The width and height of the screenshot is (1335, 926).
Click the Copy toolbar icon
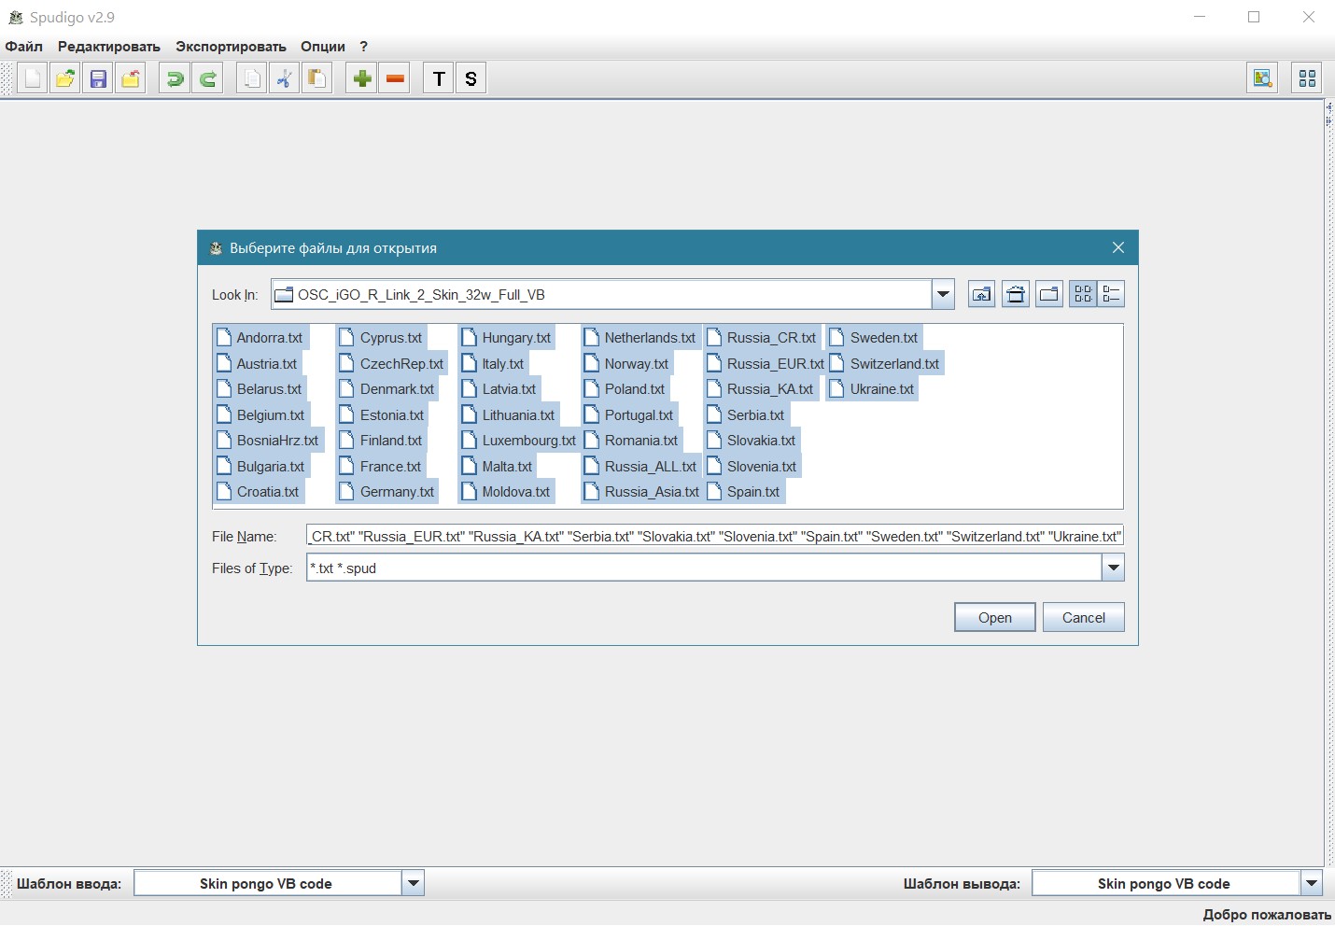point(252,78)
